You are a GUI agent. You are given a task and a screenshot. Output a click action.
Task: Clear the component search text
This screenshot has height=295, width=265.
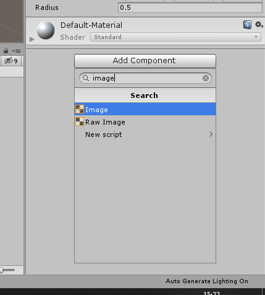(x=206, y=78)
